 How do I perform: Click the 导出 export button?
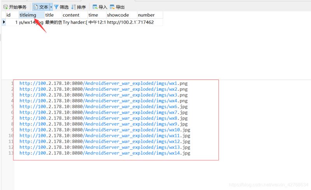(x=117, y=7)
